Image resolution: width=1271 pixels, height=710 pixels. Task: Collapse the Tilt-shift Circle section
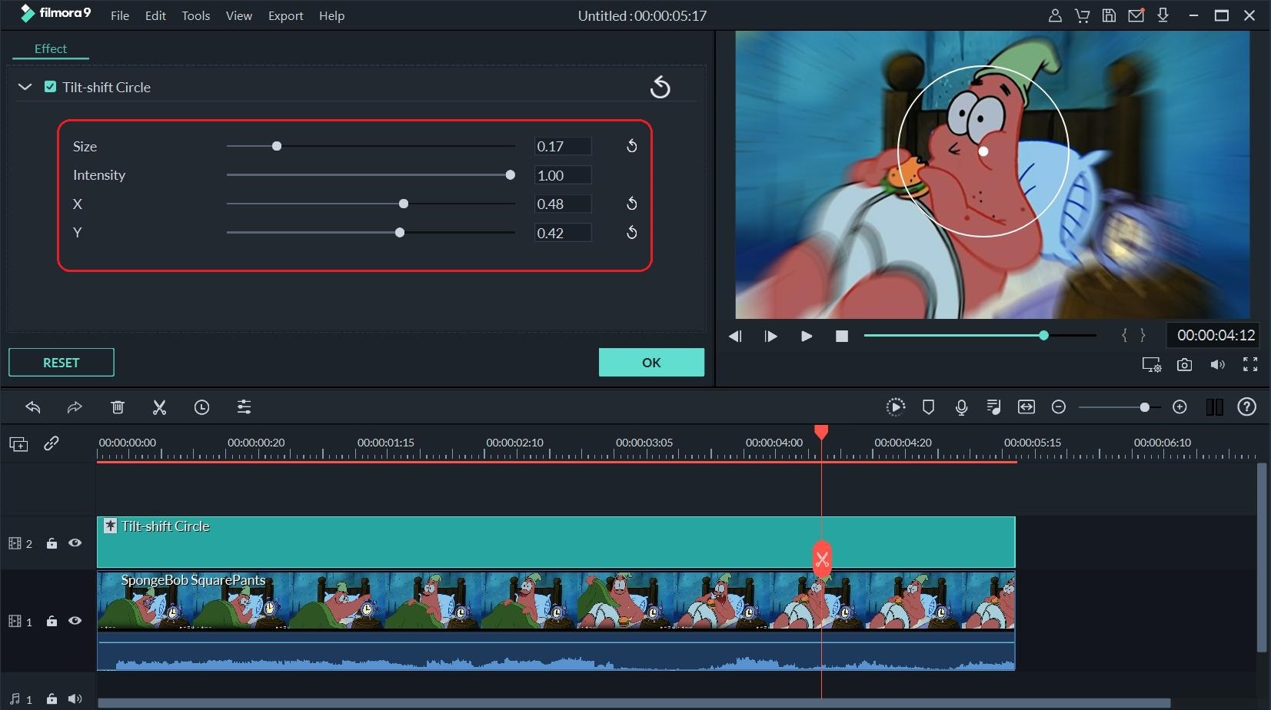pos(25,87)
